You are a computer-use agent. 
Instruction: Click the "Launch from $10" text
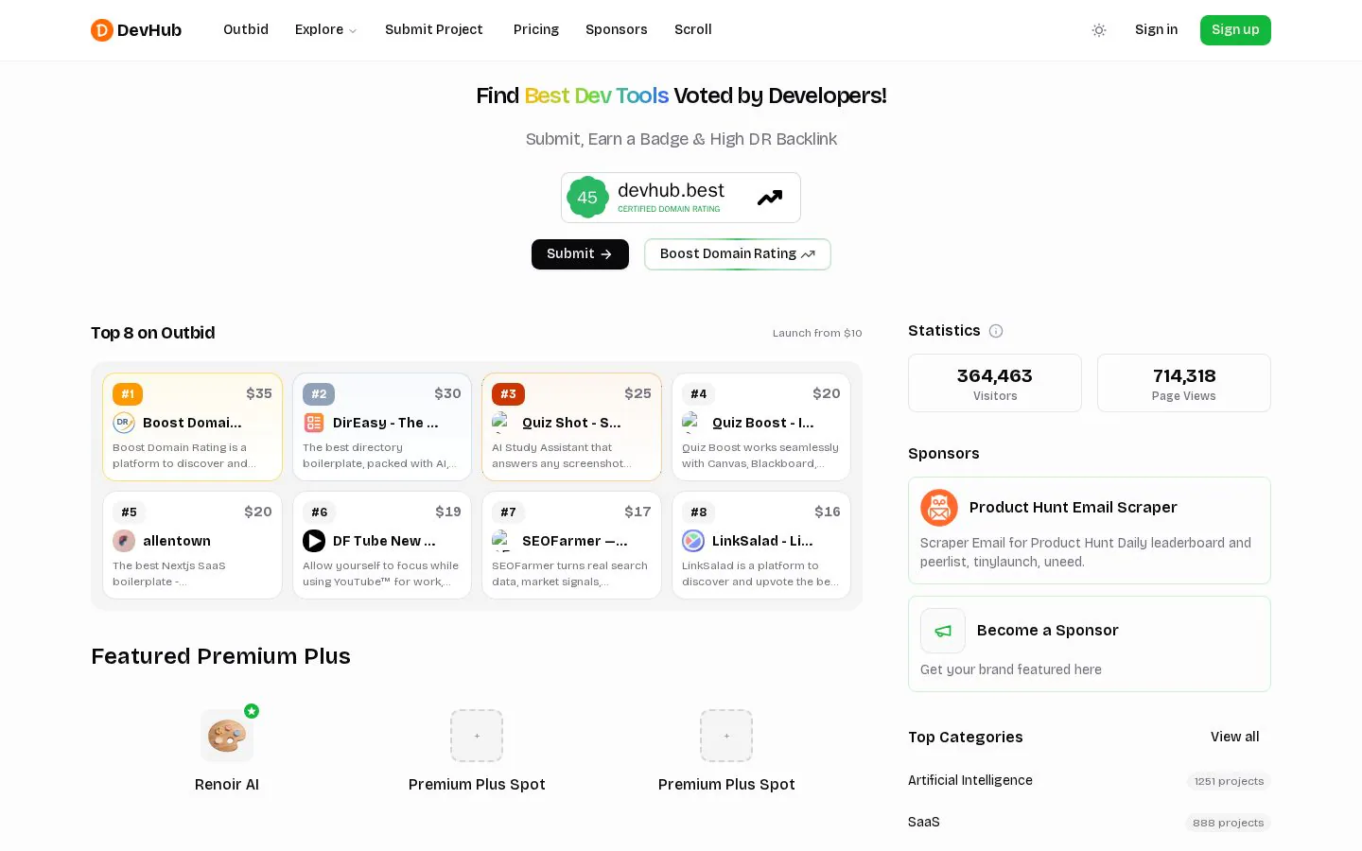click(817, 333)
